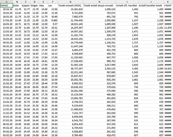Select turnover cell 9,784,483
173x137 pixels.
tap(70, 135)
